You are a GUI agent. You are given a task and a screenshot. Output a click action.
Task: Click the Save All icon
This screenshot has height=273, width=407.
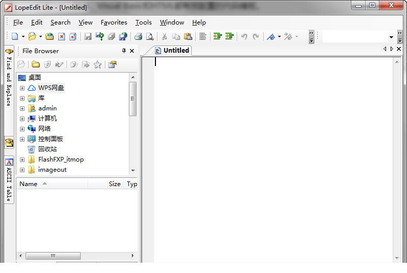(x=111, y=37)
